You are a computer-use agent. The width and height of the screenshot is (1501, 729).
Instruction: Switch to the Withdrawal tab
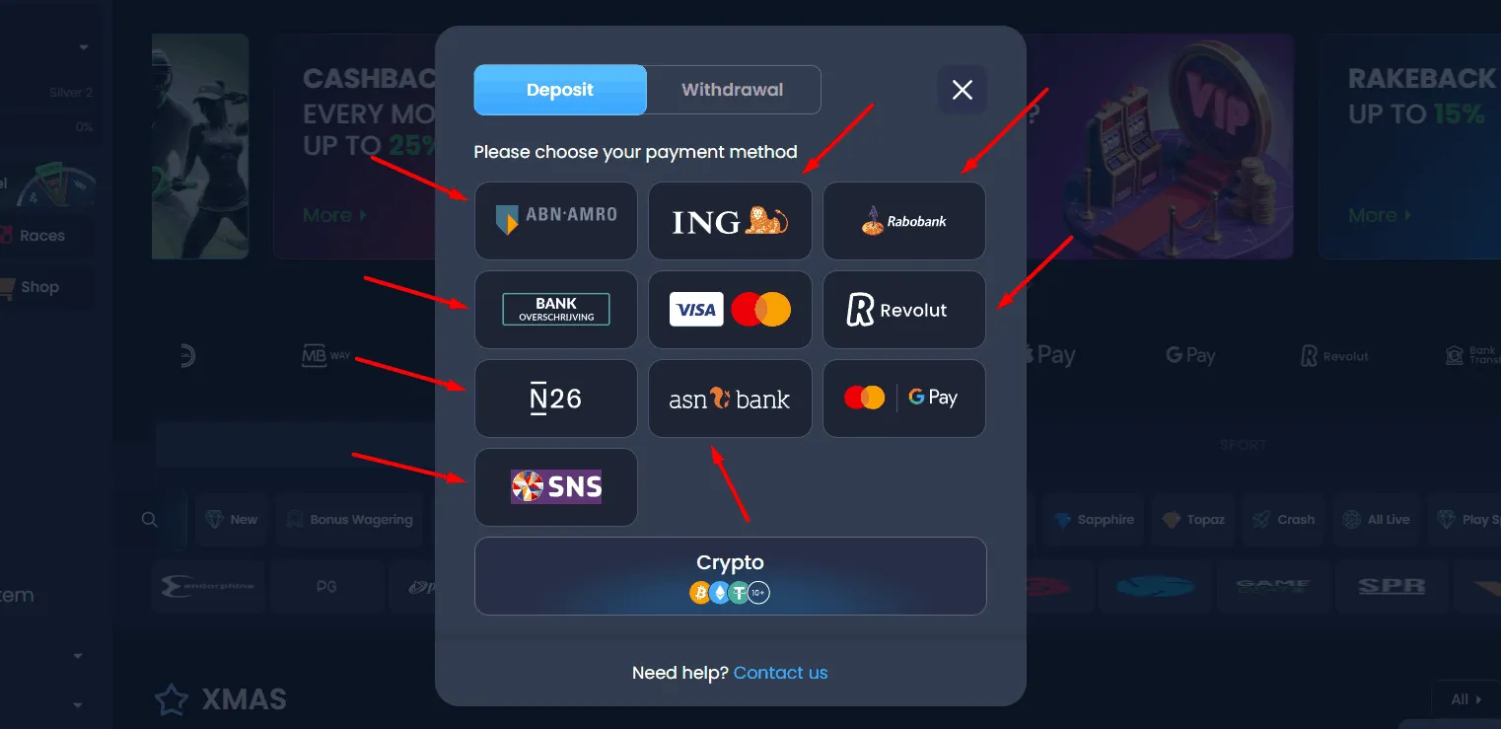pyautogui.click(x=733, y=90)
